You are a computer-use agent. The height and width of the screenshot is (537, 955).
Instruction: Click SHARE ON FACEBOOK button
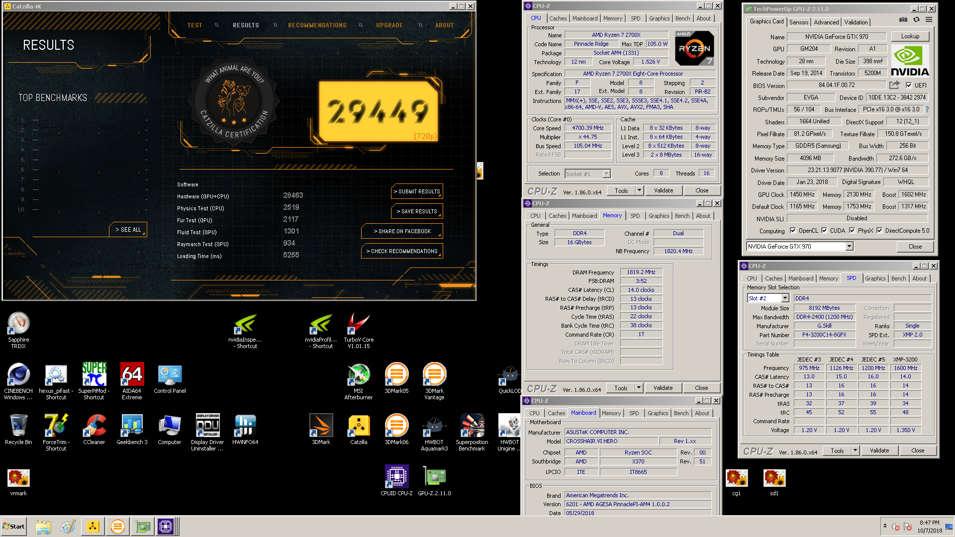pos(402,231)
